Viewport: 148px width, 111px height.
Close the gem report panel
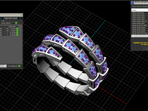coord(22,15)
